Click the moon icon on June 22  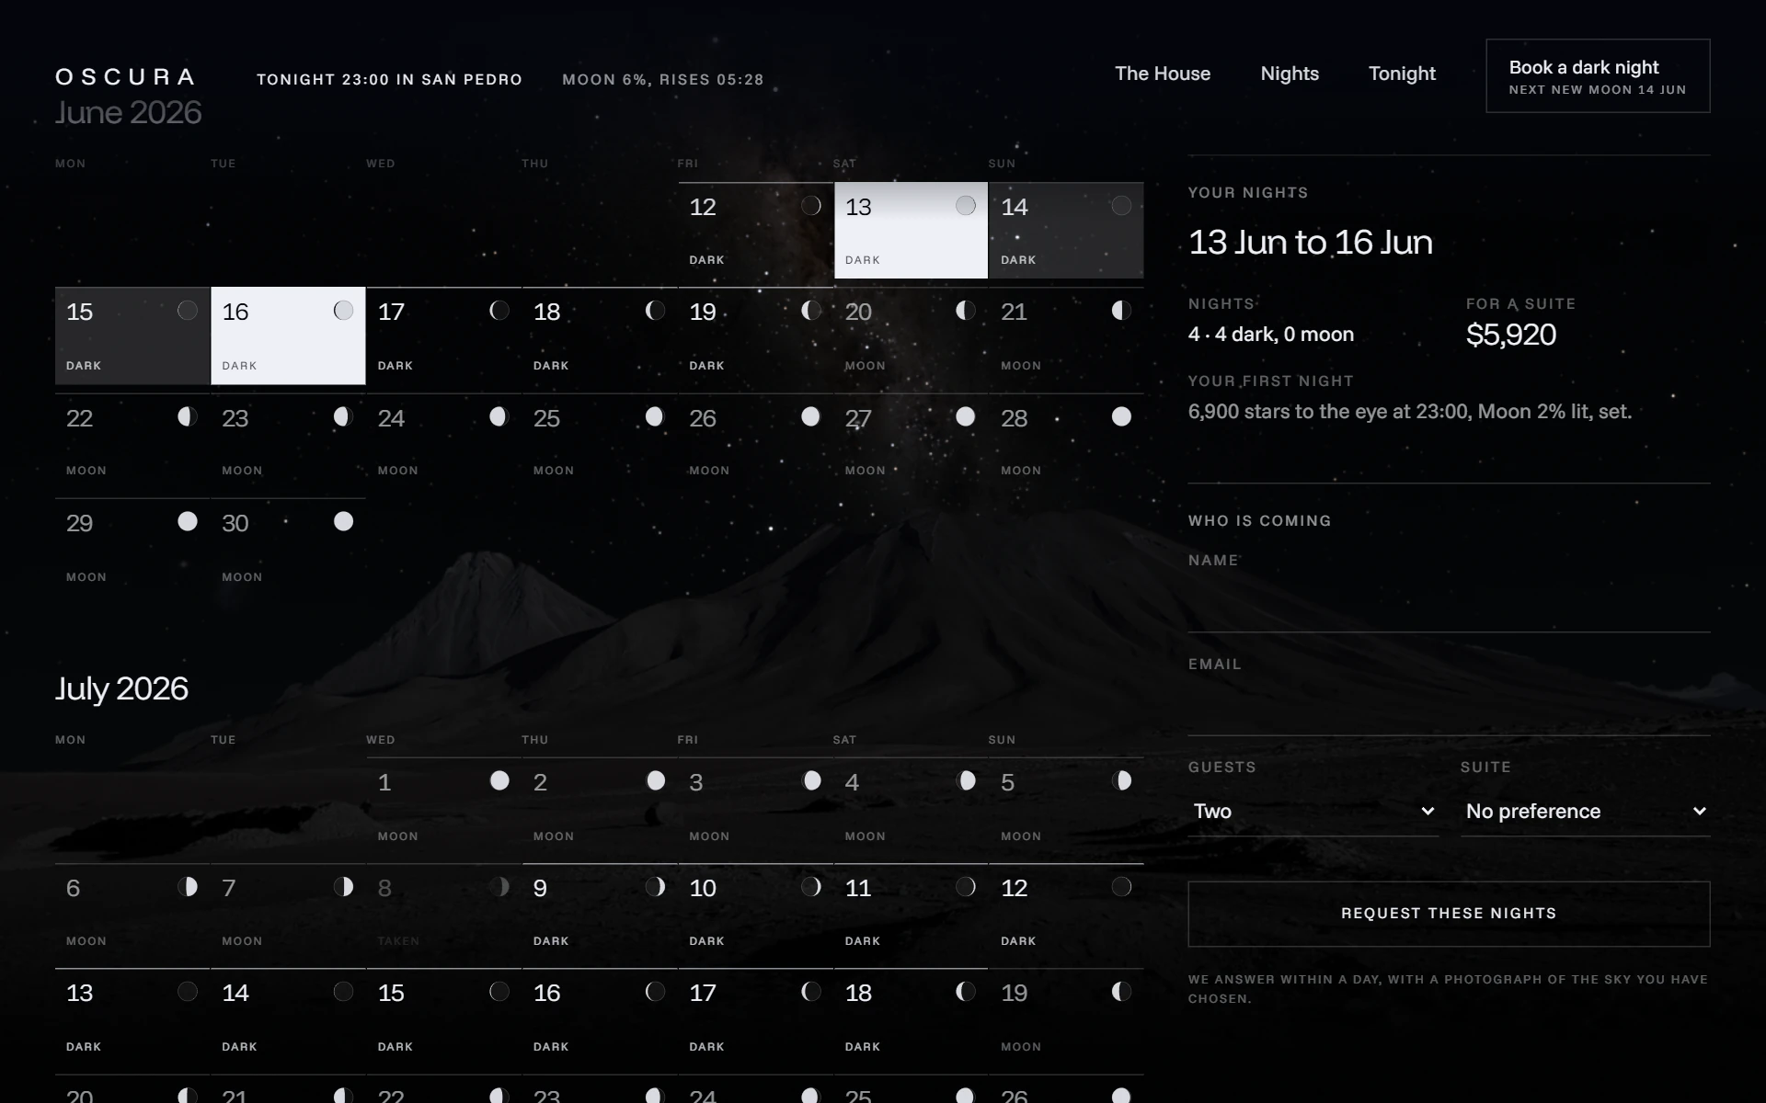(x=188, y=417)
